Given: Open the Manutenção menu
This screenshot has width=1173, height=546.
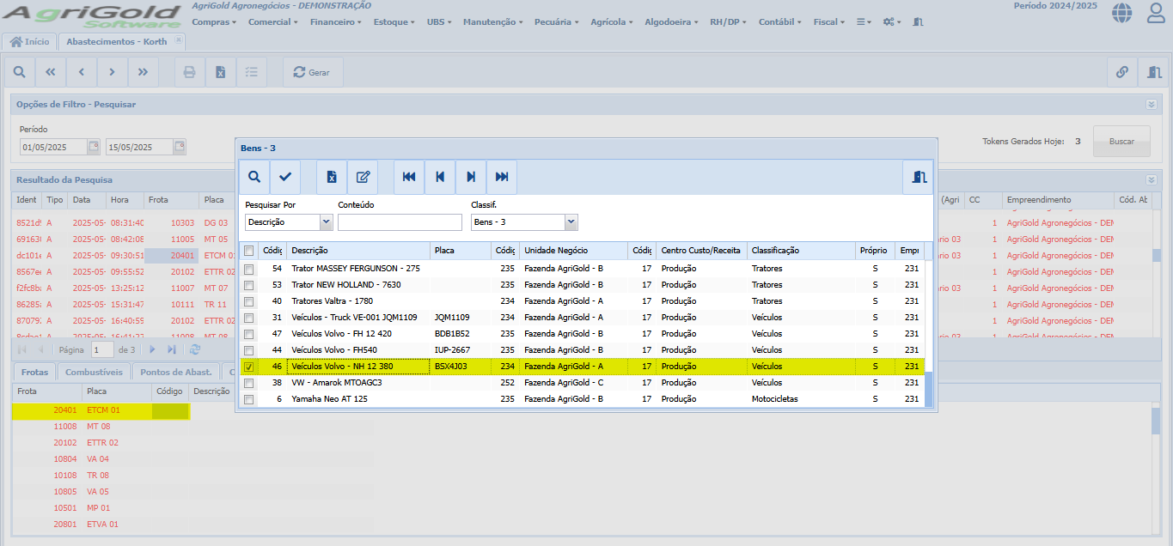Looking at the screenshot, I should [x=492, y=22].
